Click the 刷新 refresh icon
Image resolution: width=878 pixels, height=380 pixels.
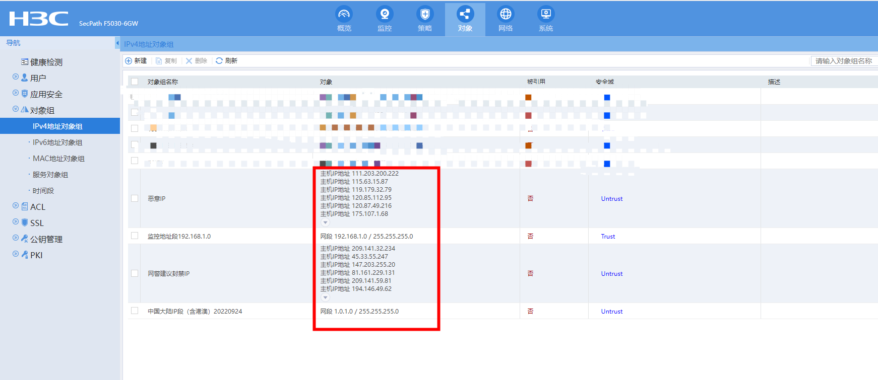coord(219,61)
